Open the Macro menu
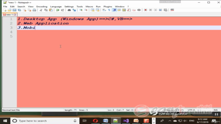The width and height of the screenshot is (221, 124). pos(89,7)
